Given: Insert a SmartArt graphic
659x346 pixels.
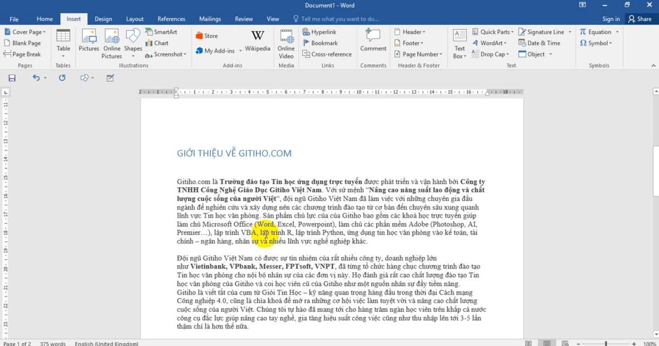Looking at the screenshot, I should click(163, 31).
